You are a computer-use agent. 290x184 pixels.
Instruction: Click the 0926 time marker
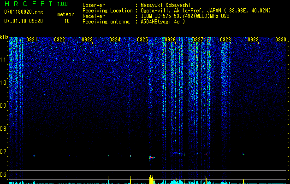(x=170, y=39)
